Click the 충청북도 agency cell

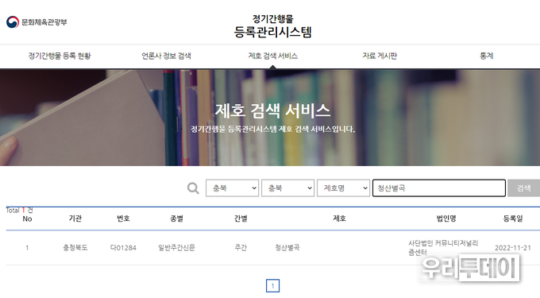(x=75, y=247)
